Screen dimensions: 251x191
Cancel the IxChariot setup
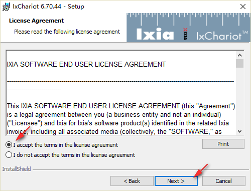(224, 181)
